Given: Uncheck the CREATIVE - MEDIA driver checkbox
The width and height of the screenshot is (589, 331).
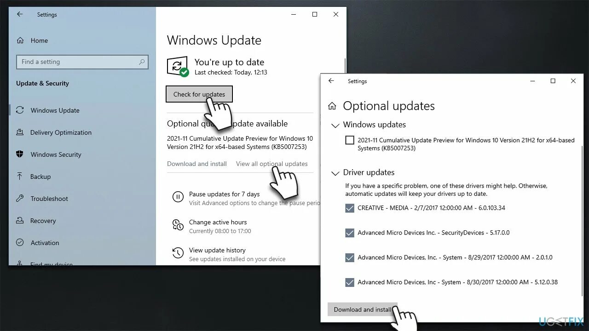Looking at the screenshot, I should click(350, 208).
